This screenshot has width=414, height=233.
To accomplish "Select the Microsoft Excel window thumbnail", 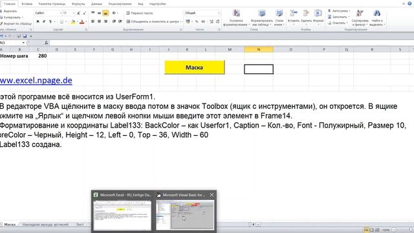I will point(122,216).
